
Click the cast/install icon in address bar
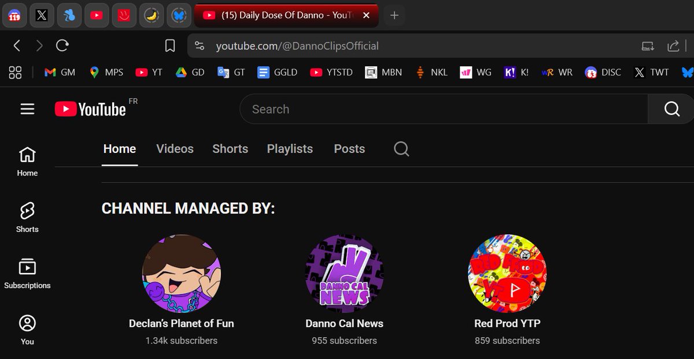click(x=648, y=46)
